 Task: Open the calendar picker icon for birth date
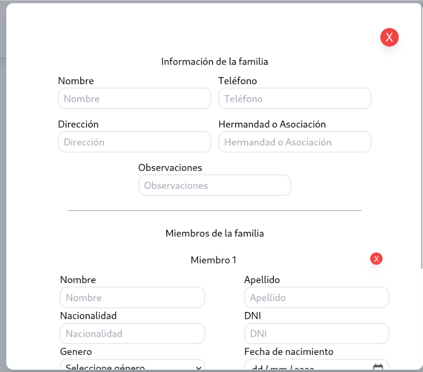click(x=378, y=367)
